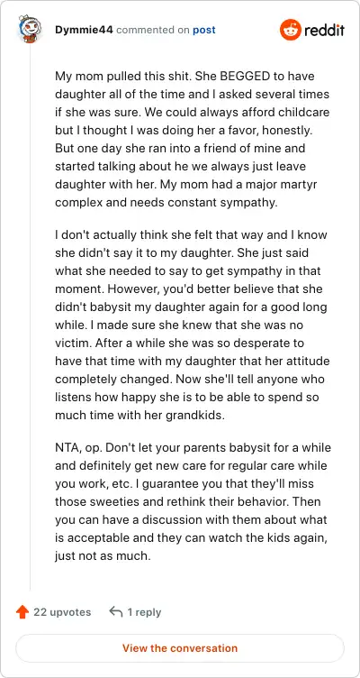Click the "commented on" header text
The height and width of the screenshot is (678, 360).
point(153,31)
